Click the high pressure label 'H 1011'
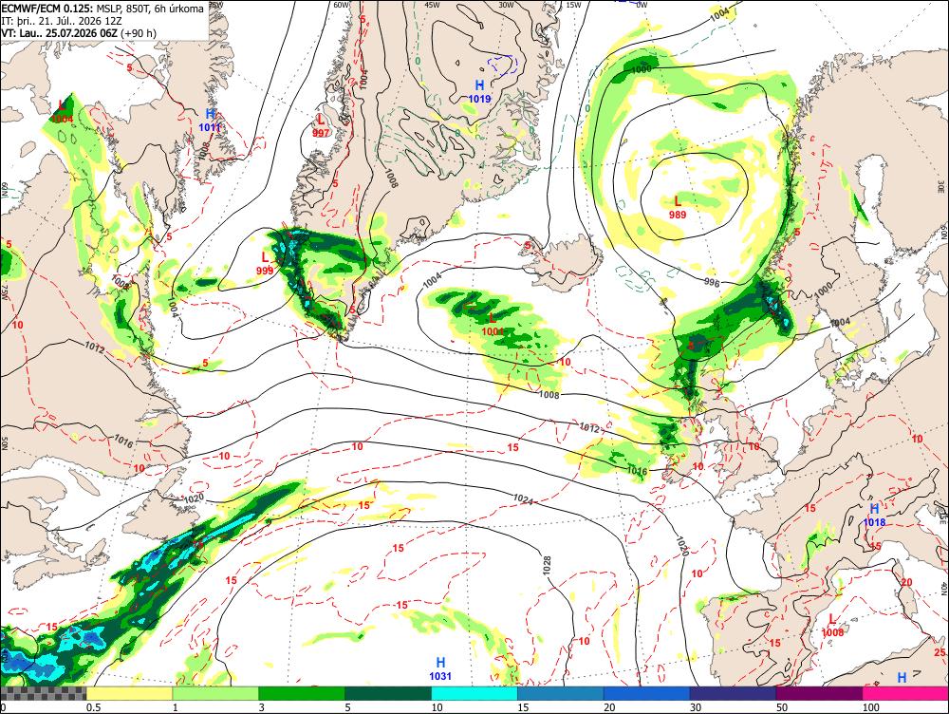Viewport: 949px width, 714px height. [x=210, y=120]
